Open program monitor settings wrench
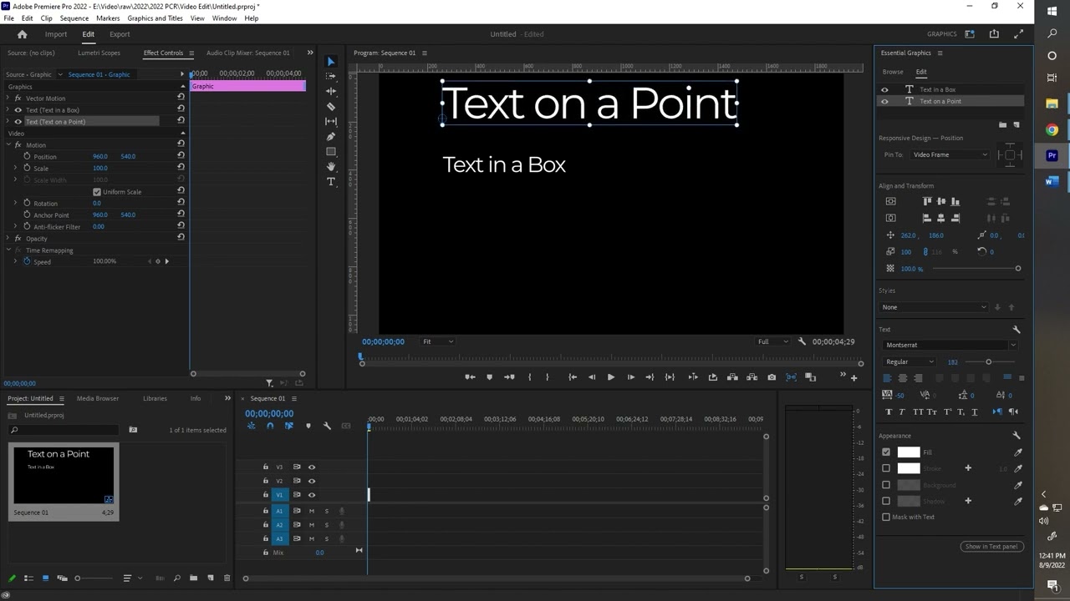Screen dimensions: 1070x601 [x=802, y=341]
